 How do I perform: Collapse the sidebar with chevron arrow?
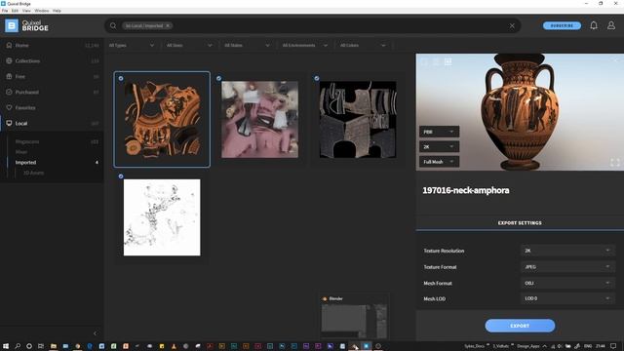point(95,333)
